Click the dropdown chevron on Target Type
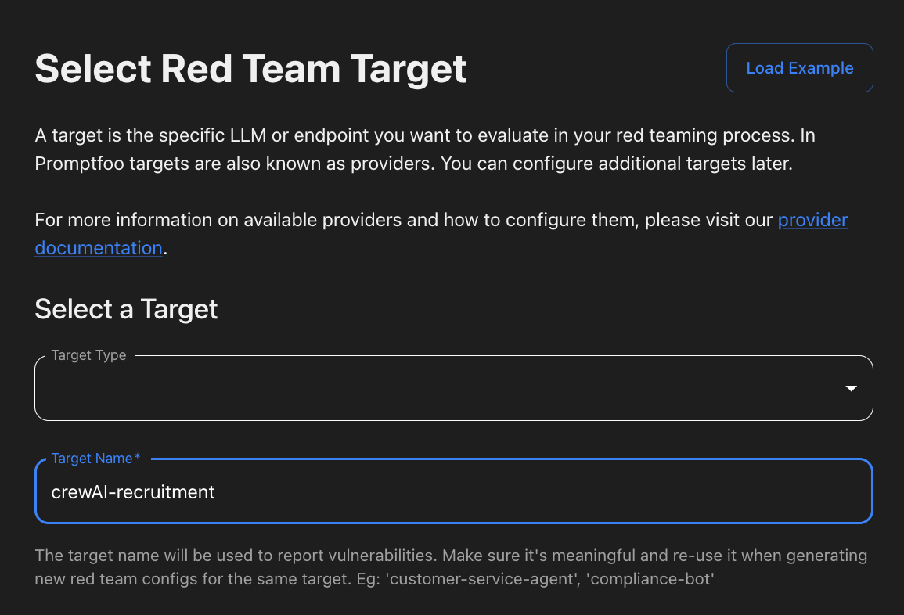904x615 pixels. click(x=850, y=387)
